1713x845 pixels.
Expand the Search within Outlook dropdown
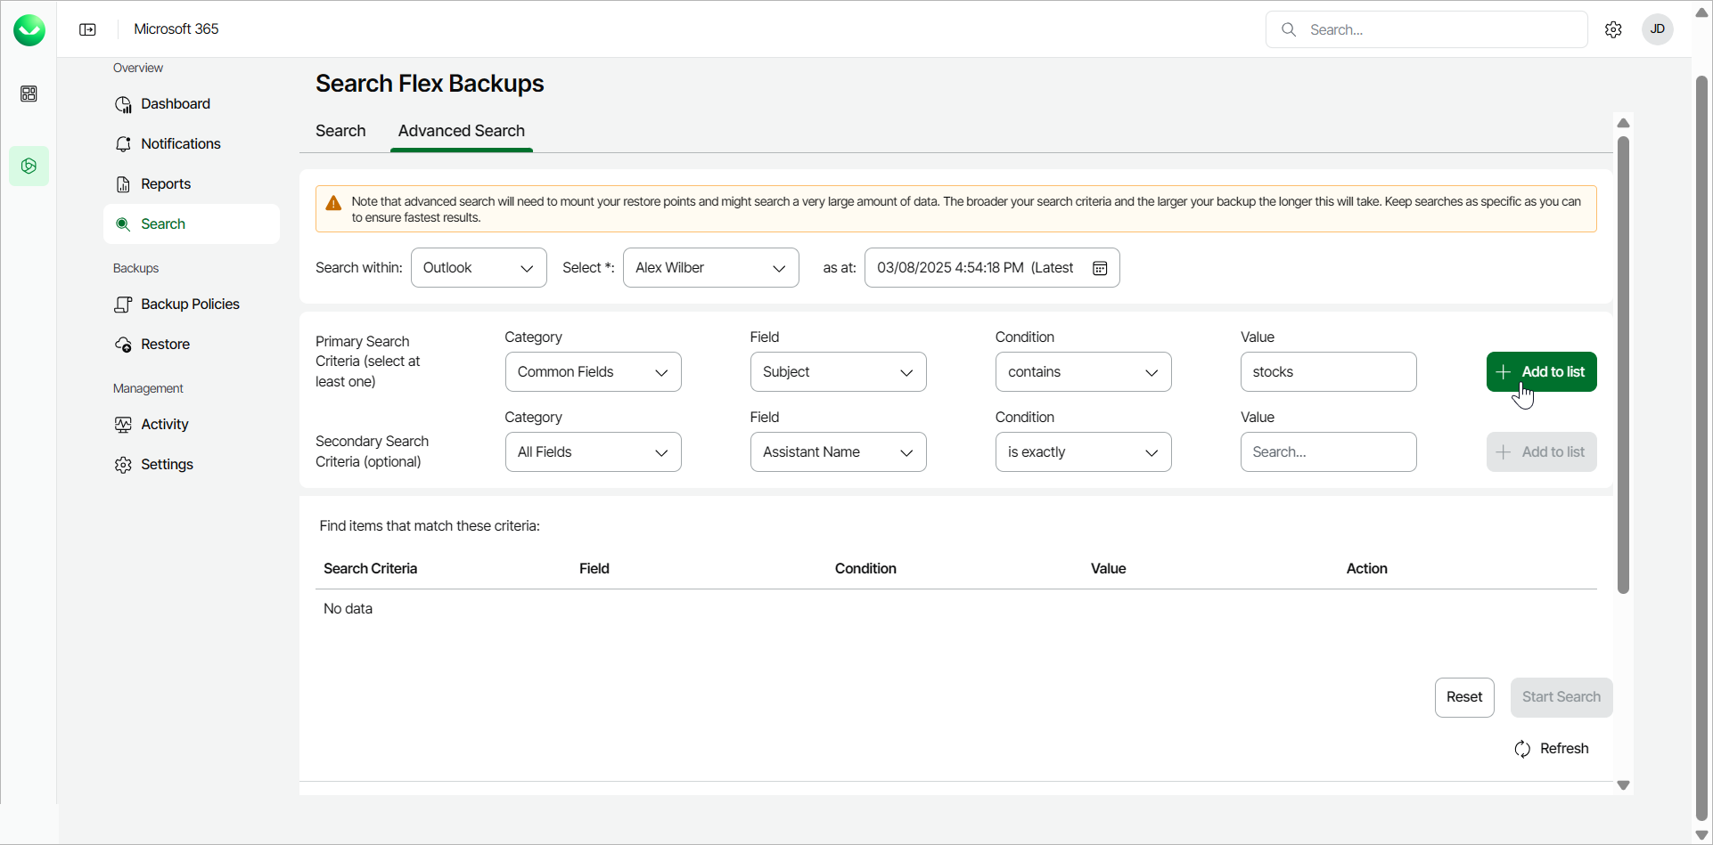pos(479,268)
